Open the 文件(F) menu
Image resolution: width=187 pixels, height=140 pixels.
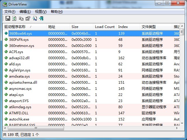click(10, 12)
